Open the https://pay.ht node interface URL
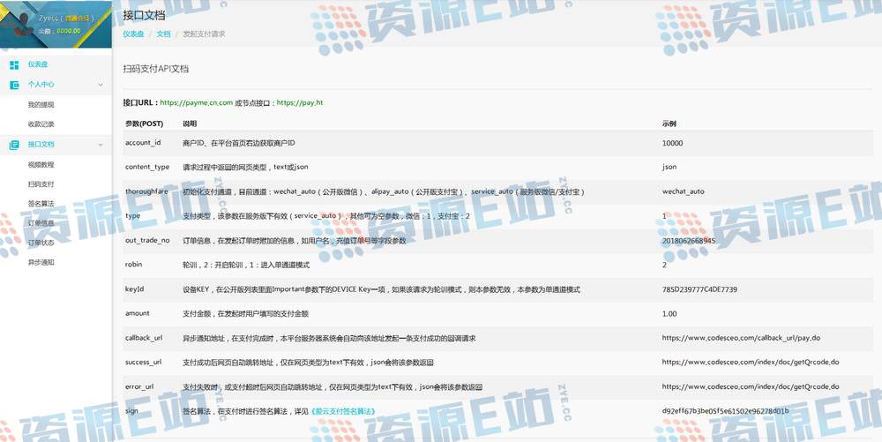Image resolution: width=882 pixels, height=442 pixels. tap(300, 103)
